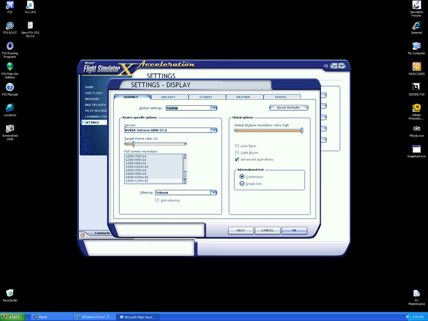The height and width of the screenshot is (321, 428).
Task: Open PILOT RECORDS in left navigation
Action: (x=96, y=111)
